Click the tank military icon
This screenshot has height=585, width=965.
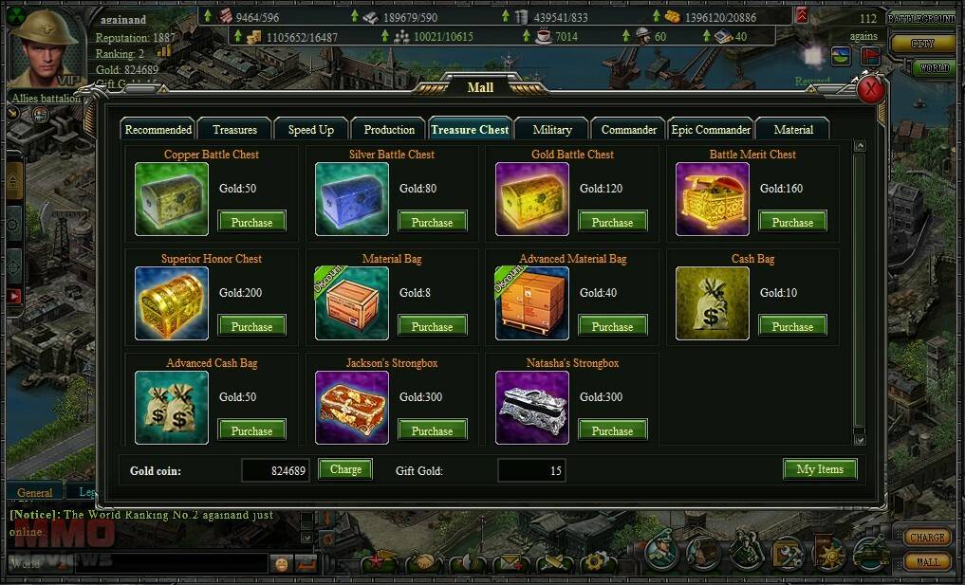pos(869,552)
